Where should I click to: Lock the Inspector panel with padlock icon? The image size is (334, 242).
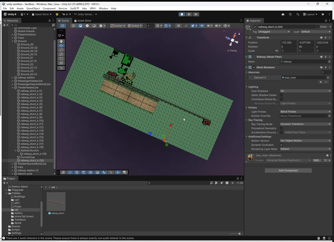[x=326, y=21]
